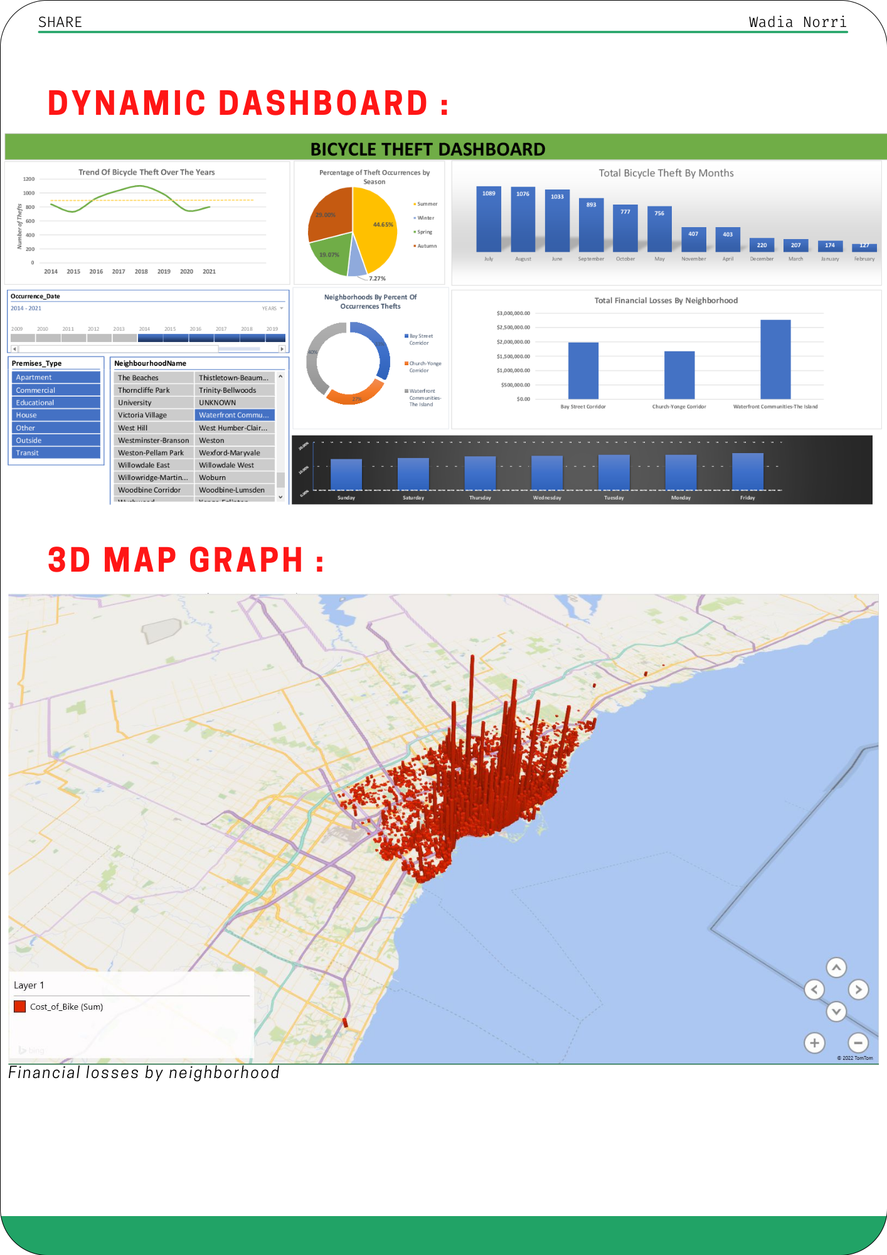The image size is (887, 1255).
Task: Select West Humber-Clair neighbourhood item
Action: pyautogui.click(x=235, y=427)
